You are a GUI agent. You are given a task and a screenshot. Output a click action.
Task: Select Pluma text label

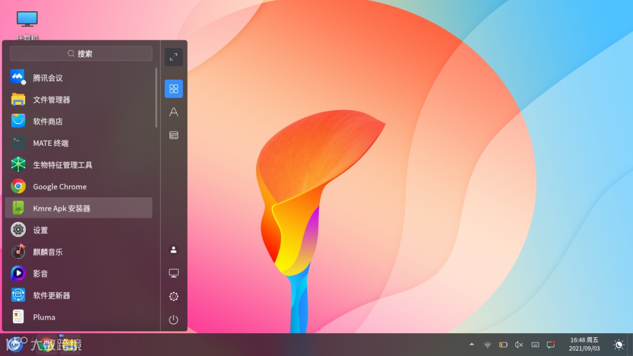[x=44, y=317]
